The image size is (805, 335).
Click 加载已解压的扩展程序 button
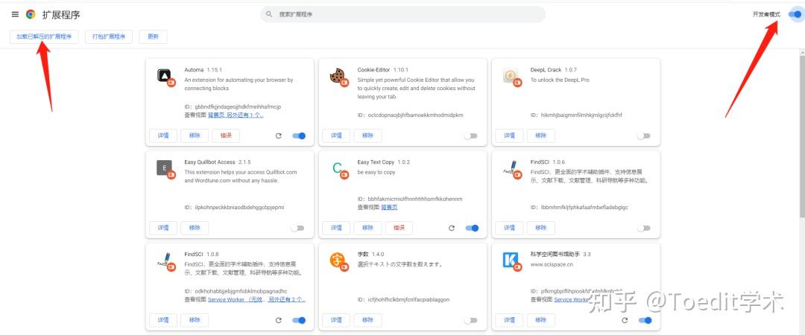tap(44, 36)
